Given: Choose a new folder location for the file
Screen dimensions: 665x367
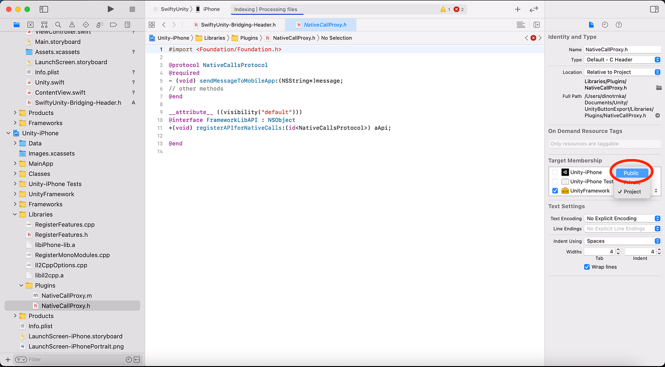Looking at the screenshot, I should [658, 88].
